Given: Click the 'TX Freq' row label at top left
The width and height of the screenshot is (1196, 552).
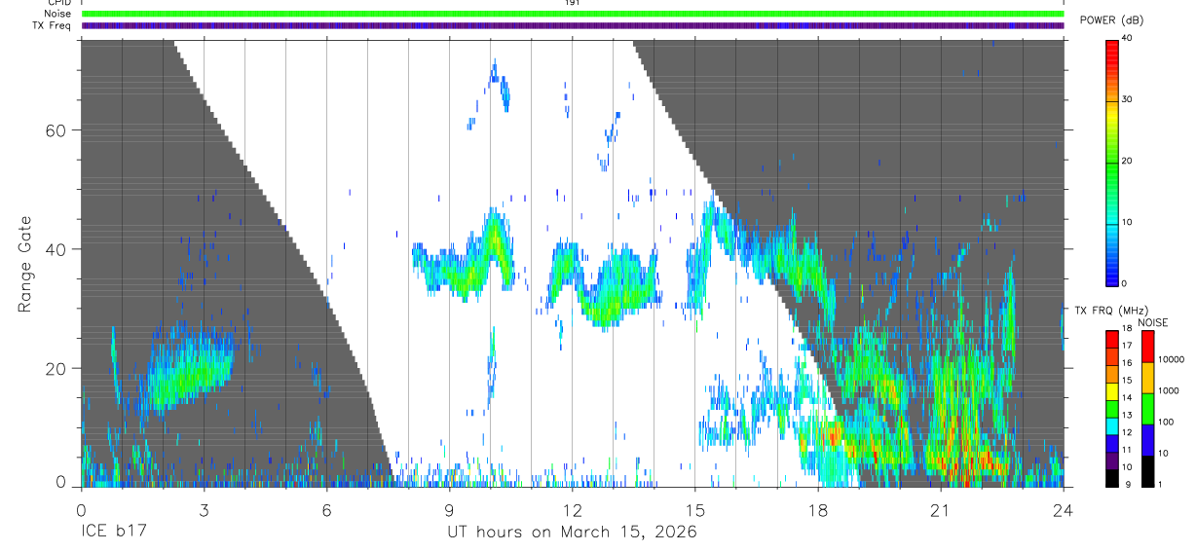Looking at the screenshot, I should [52, 25].
